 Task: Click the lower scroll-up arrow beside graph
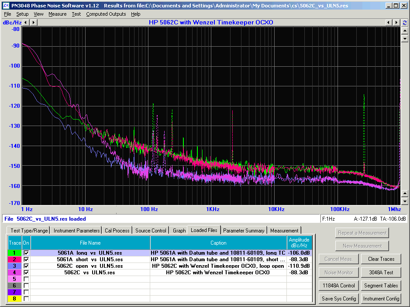[x=405, y=194]
